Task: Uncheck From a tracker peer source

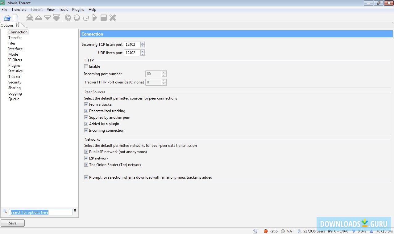Action: tap(86, 104)
